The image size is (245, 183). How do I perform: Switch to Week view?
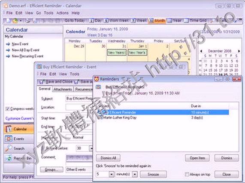(x=139, y=21)
